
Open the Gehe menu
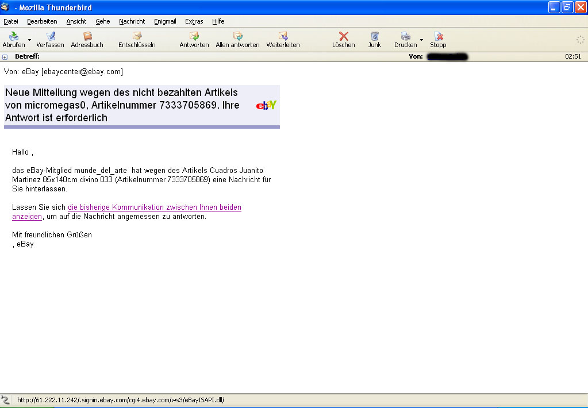point(103,21)
